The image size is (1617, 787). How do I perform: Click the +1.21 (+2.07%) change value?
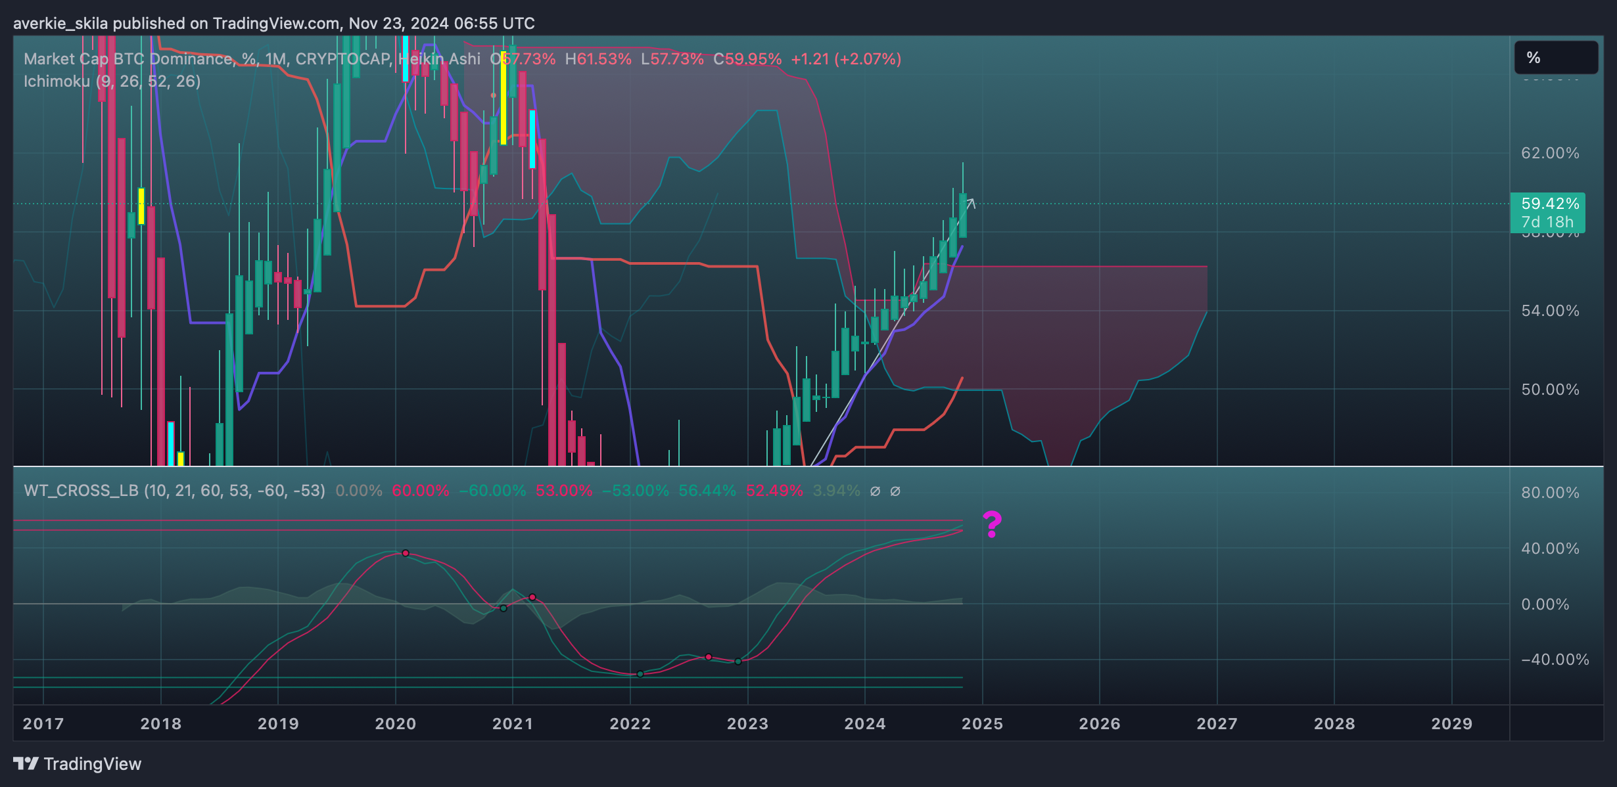click(x=846, y=59)
